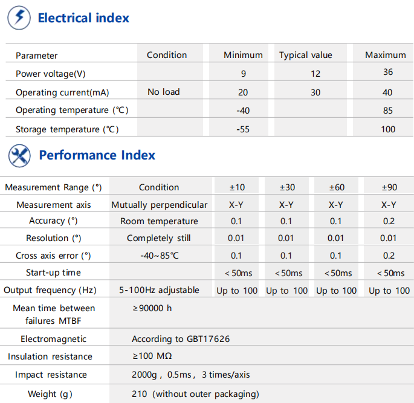Click the 'Storage temperature (℃)' row label
414x403 pixels.
coord(67,129)
